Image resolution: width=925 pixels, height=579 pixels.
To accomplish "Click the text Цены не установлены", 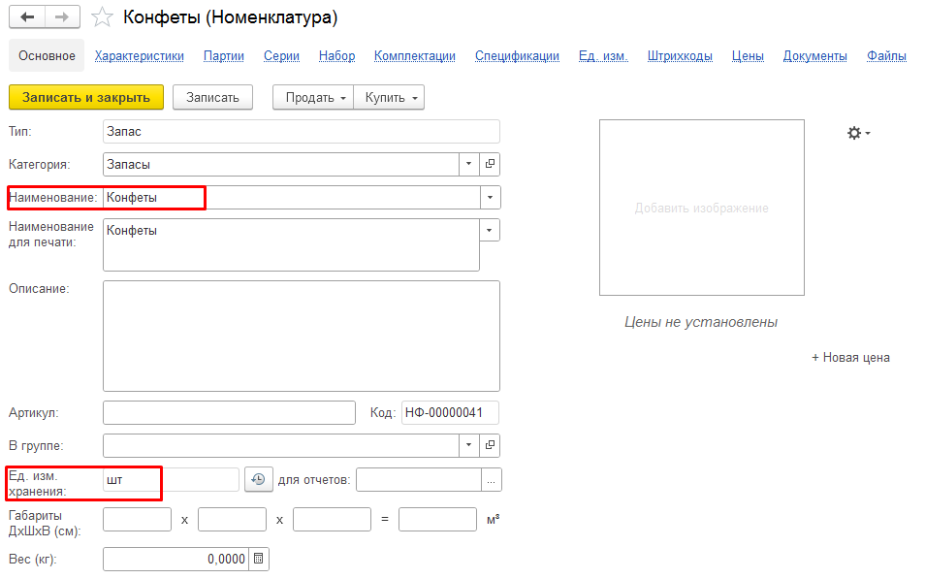I will click(701, 322).
